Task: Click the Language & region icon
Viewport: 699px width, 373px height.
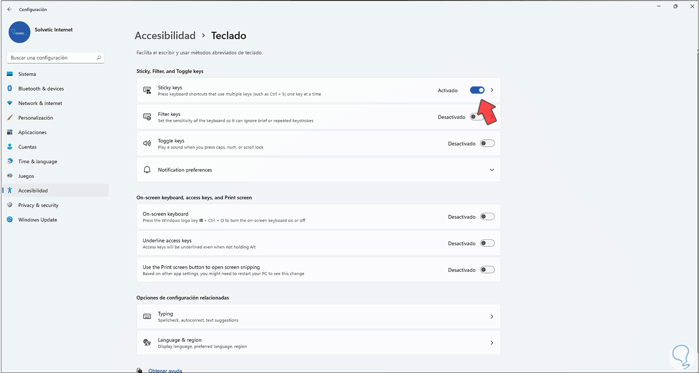Action: pos(147,343)
